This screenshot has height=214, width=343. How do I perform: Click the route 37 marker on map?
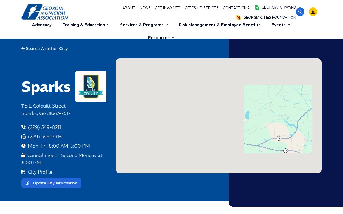pyautogui.click(x=286, y=151)
